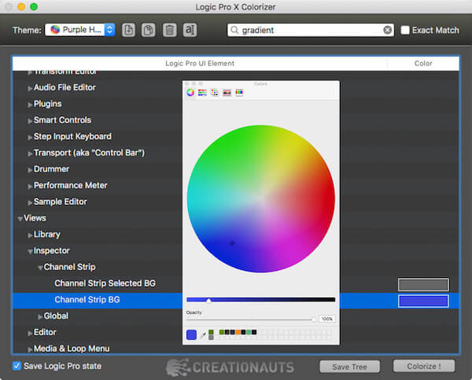Click the Colorize ! button
Image resolution: width=472 pixels, height=380 pixels.
pos(424,366)
